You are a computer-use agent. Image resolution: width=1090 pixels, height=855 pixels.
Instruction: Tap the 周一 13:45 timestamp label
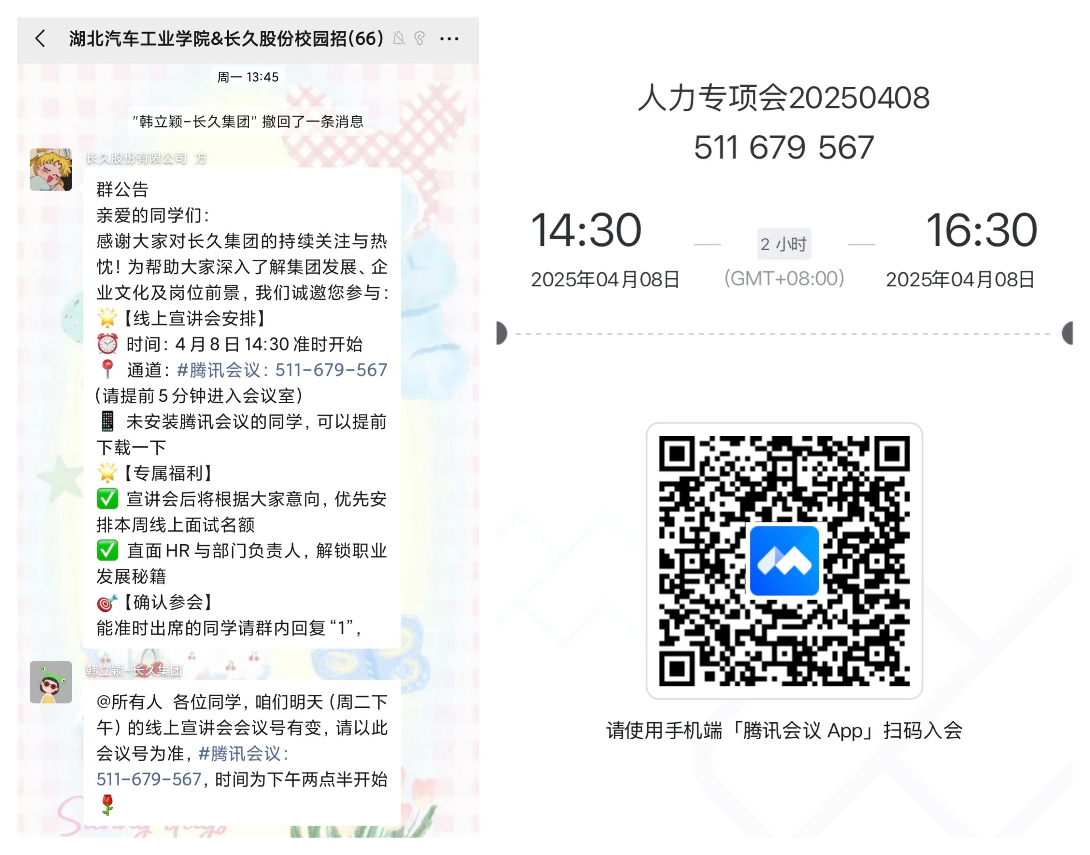[x=248, y=77]
